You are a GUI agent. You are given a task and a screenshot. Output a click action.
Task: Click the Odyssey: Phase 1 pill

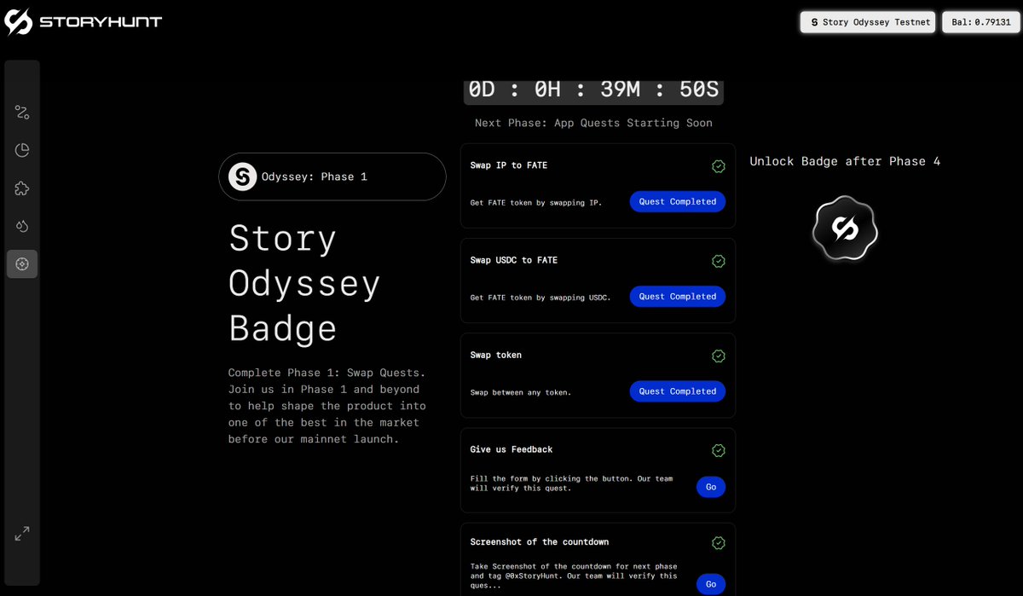[332, 176]
